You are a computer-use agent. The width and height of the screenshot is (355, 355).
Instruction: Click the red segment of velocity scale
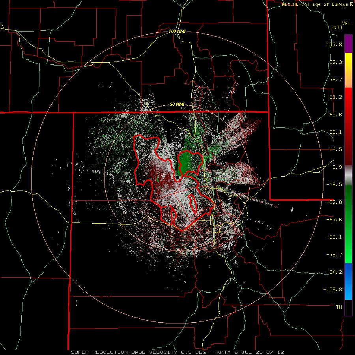[348, 126]
